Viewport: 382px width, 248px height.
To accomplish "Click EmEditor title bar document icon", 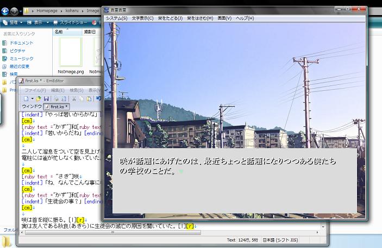I will (x=21, y=80).
